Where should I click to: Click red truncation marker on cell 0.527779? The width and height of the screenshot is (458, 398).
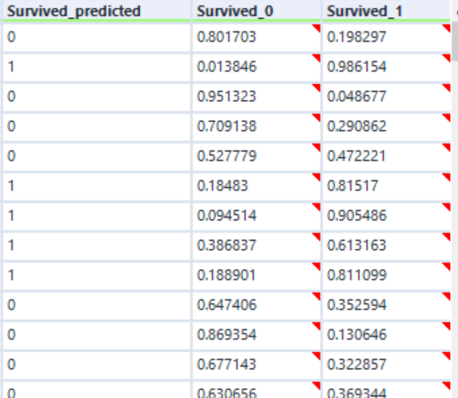tap(316, 147)
